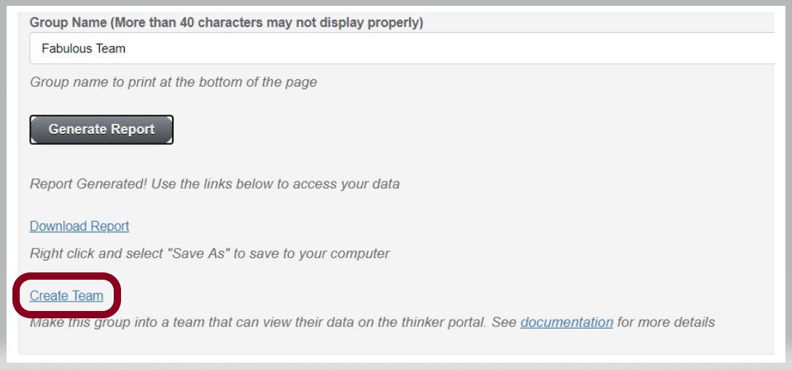The width and height of the screenshot is (792, 370).
Task: Open the documentation link
Action: tap(566, 322)
